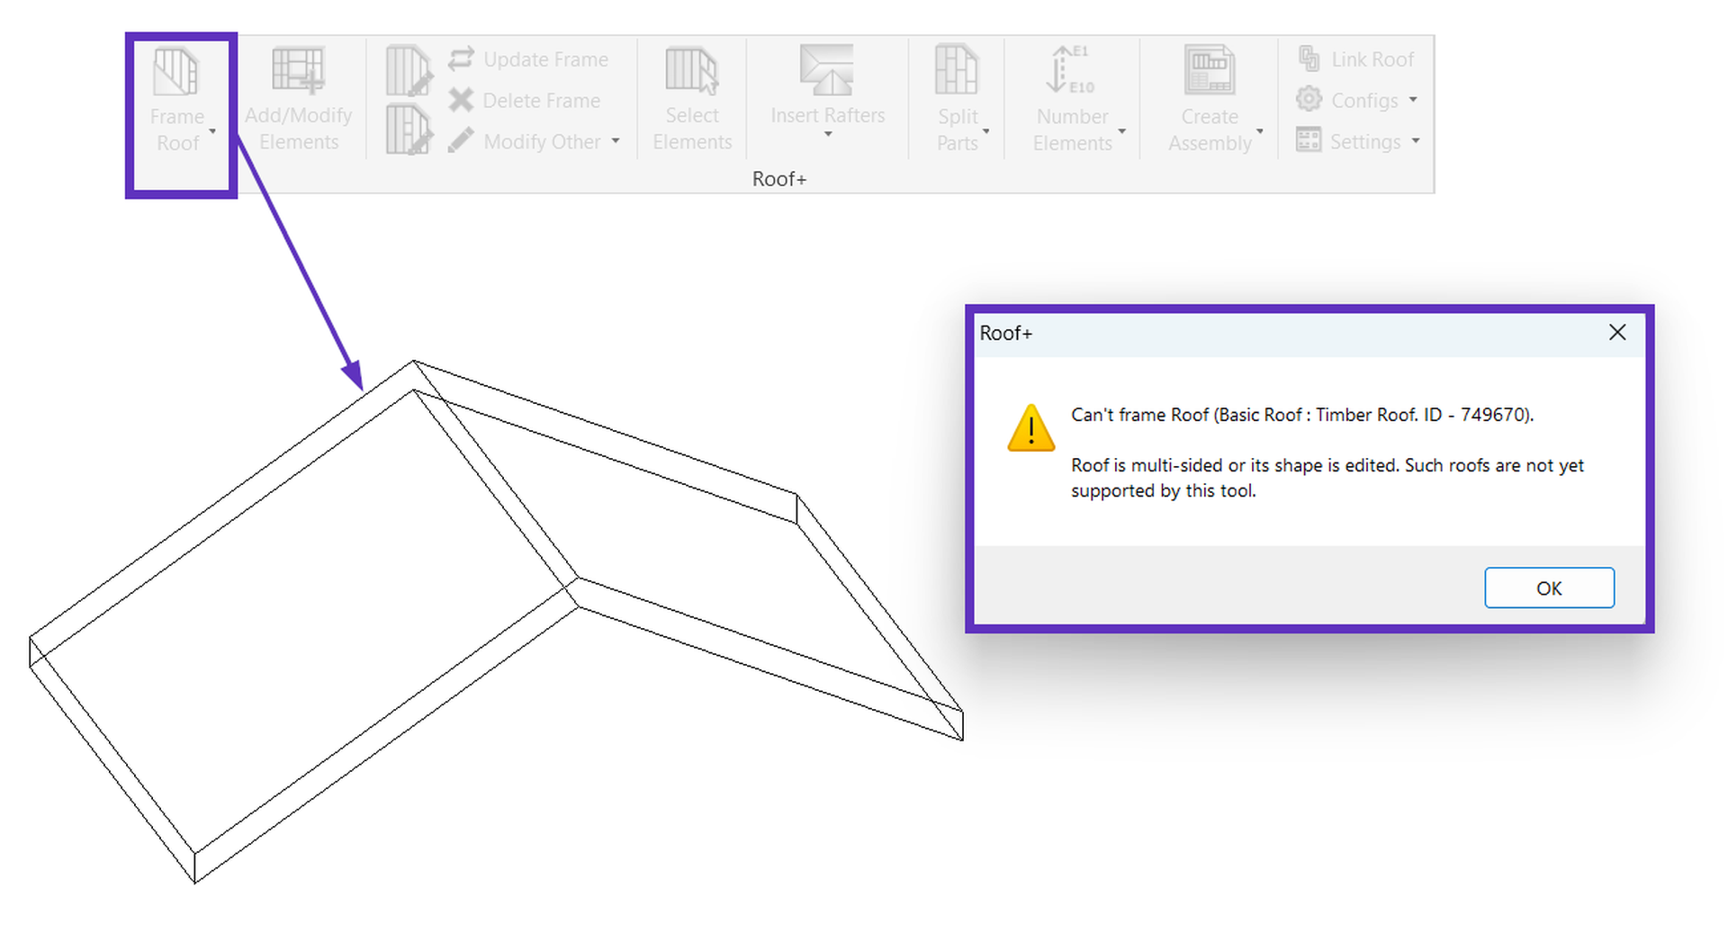Expand the Split Parts dropdown arrow
Image resolution: width=1728 pixels, height=951 pixels.
986,131
